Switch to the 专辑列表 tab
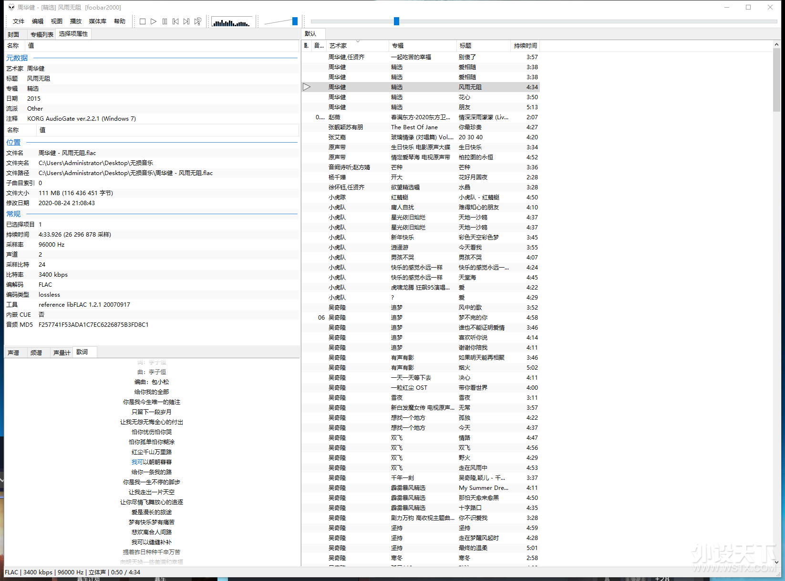This screenshot has width=785, height=581. [x=42, y=34]
